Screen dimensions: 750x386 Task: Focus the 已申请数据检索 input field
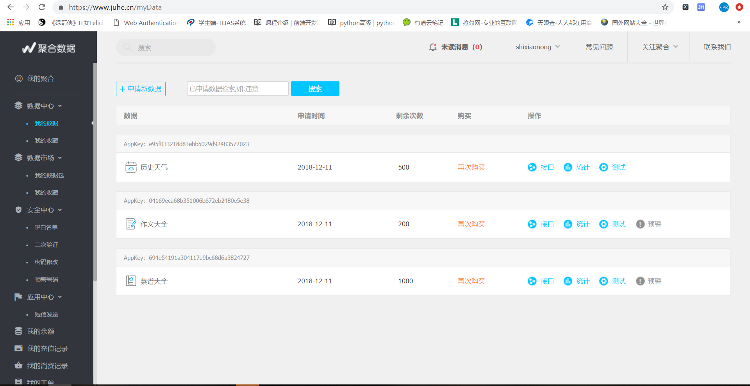click(238, 89)
